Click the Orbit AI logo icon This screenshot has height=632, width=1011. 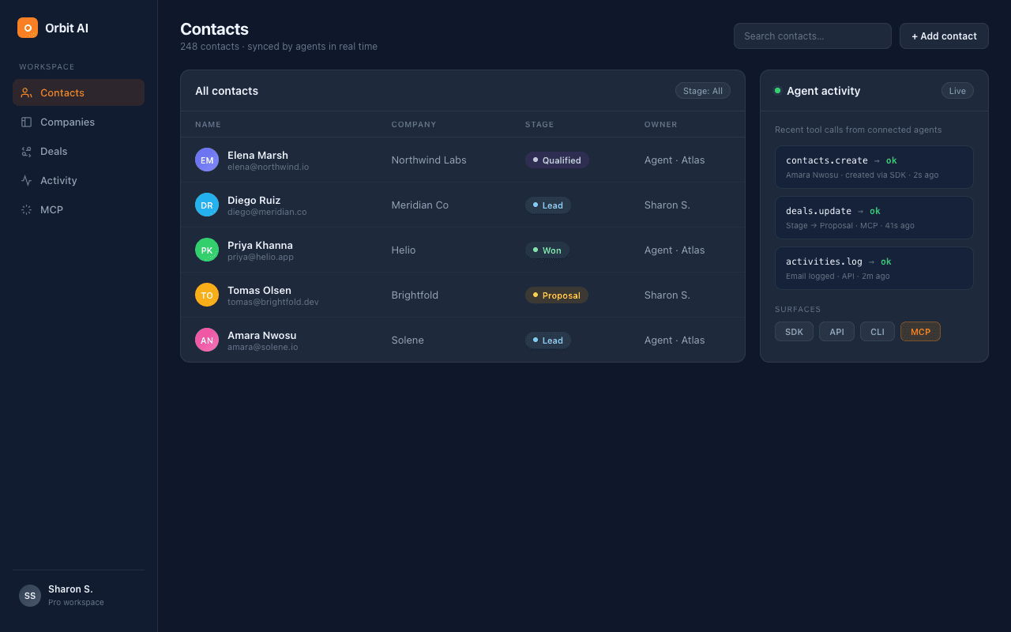pos(28,28)
